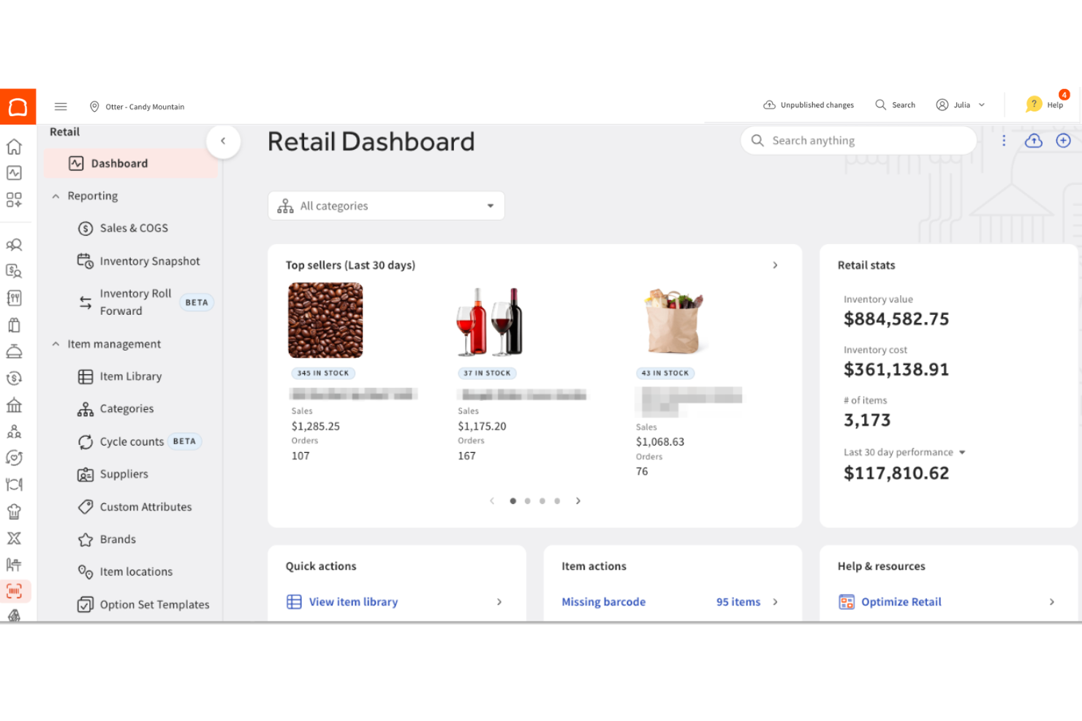This screenshot has height=721, width=1082.
Task: Open the Sales & COGS report
Action: [x=134, y=228]
